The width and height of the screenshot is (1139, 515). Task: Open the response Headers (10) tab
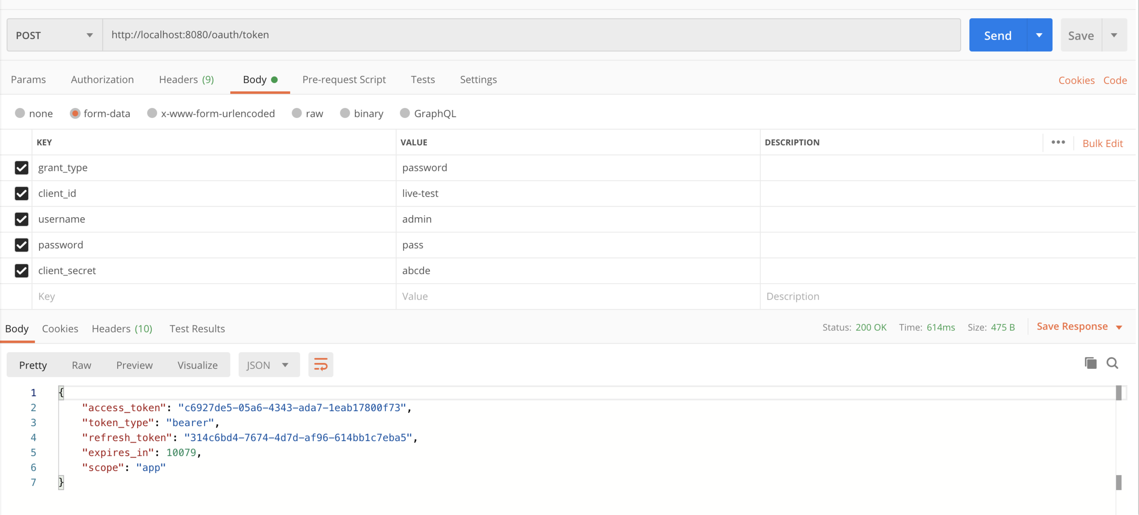pos(122,328)
